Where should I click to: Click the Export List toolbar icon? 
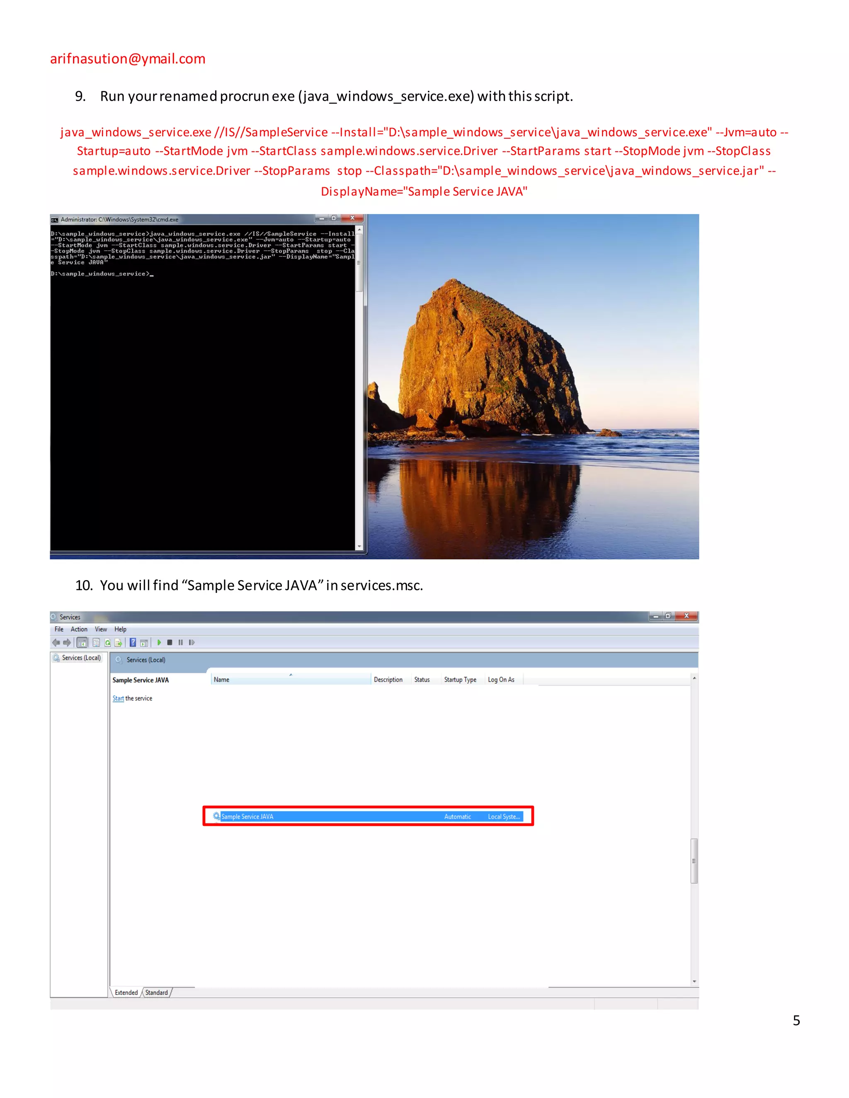(x=119, y=643)
